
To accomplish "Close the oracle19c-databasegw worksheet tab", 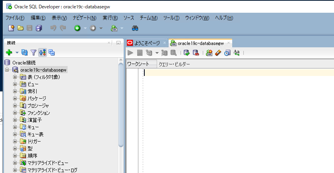I will (x=229, y=43).
